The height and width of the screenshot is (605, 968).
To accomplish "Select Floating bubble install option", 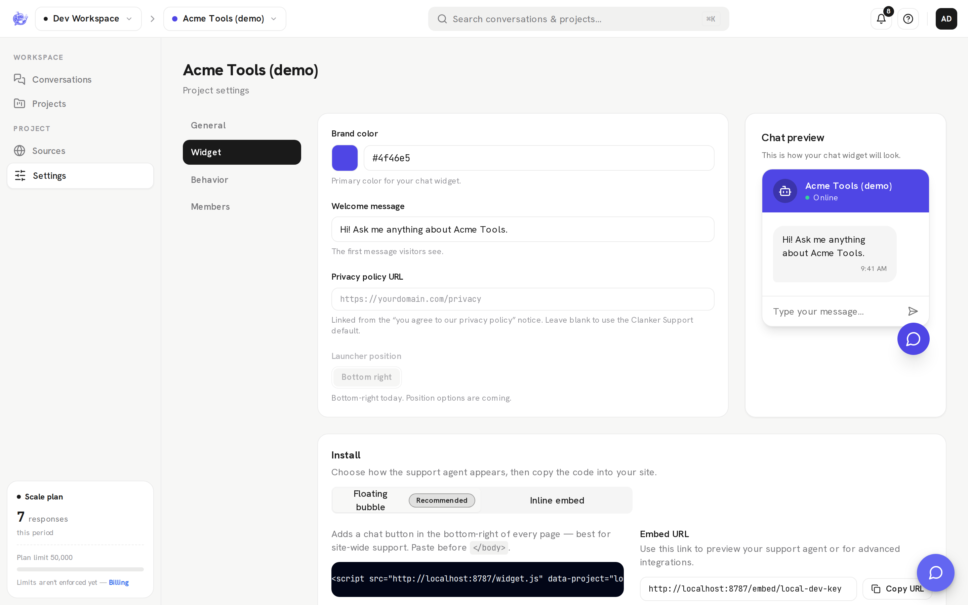I will pos(406,500).
